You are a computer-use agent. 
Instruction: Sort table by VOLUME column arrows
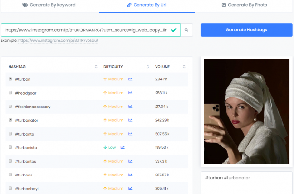[184, 67]
